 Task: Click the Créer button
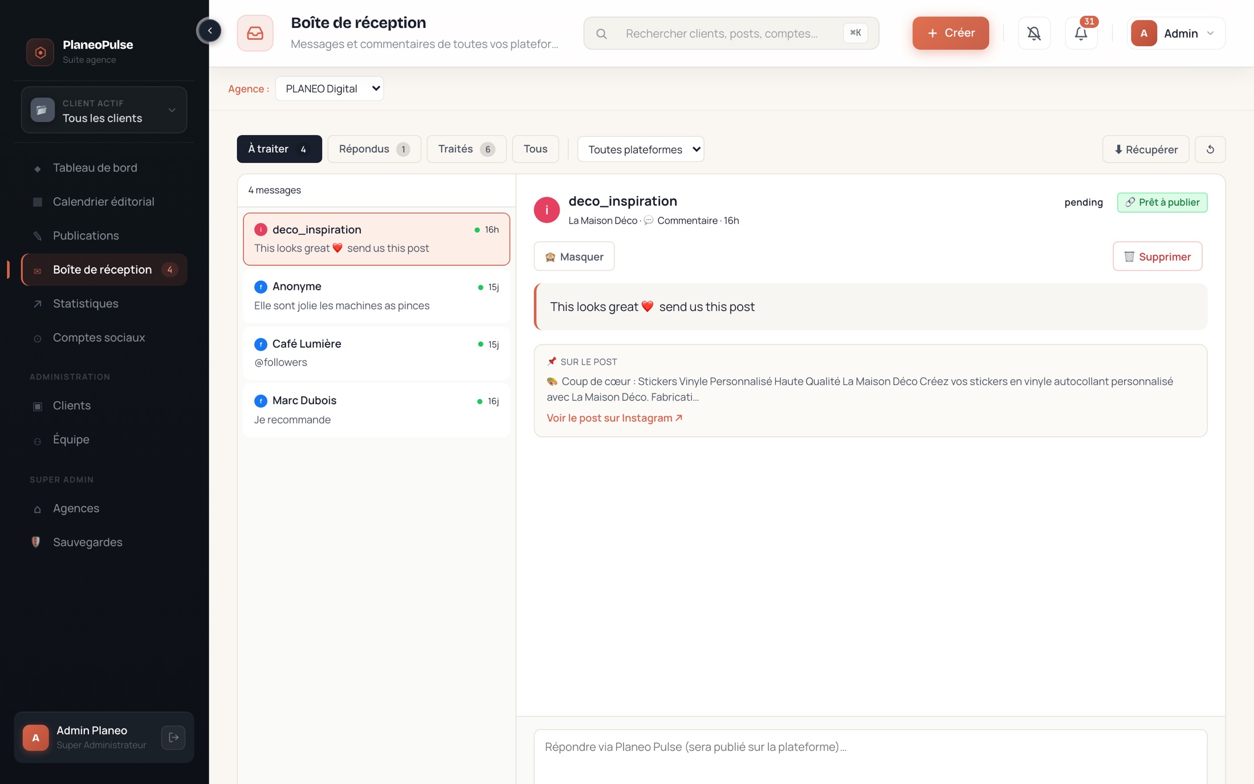[x=950, y=33]
